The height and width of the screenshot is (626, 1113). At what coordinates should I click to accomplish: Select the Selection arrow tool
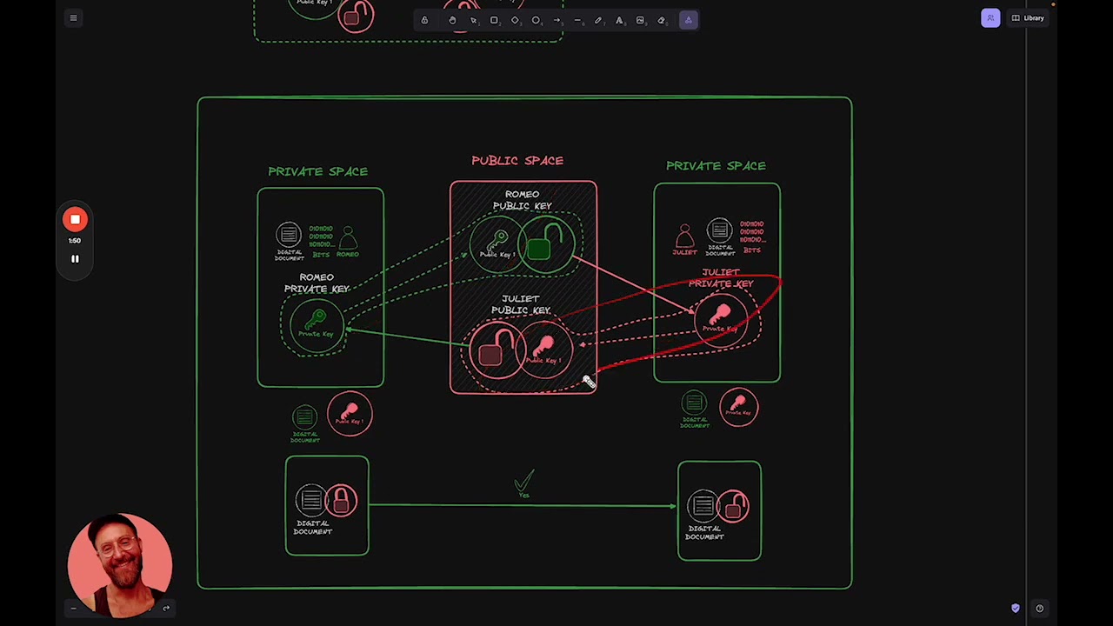coord(473,20)
